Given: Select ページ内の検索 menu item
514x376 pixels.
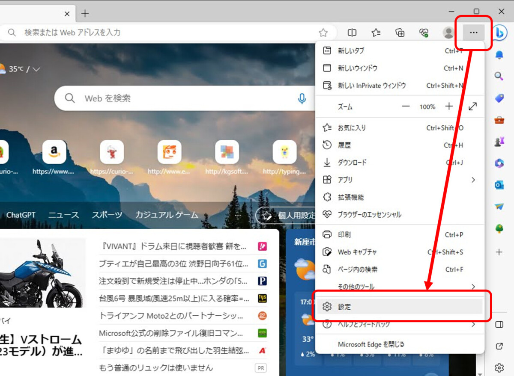Looking at the screenshot, I should (x=400, y=269).
